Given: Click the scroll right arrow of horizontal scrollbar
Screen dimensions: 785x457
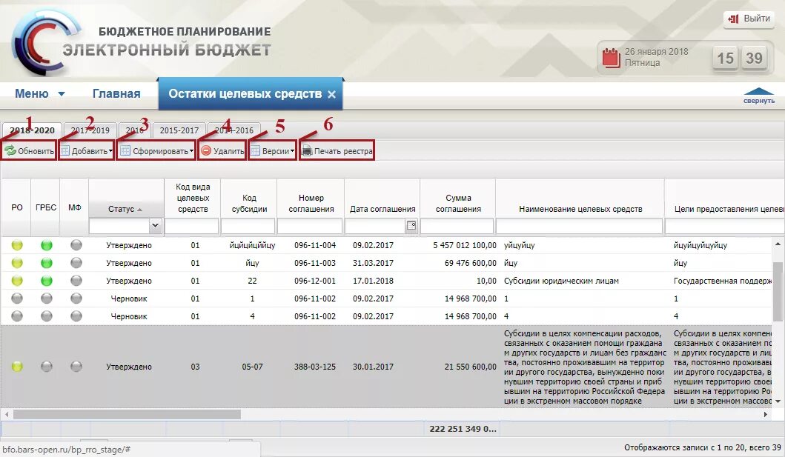Looking at the screenshot, I should pos(766,415).
